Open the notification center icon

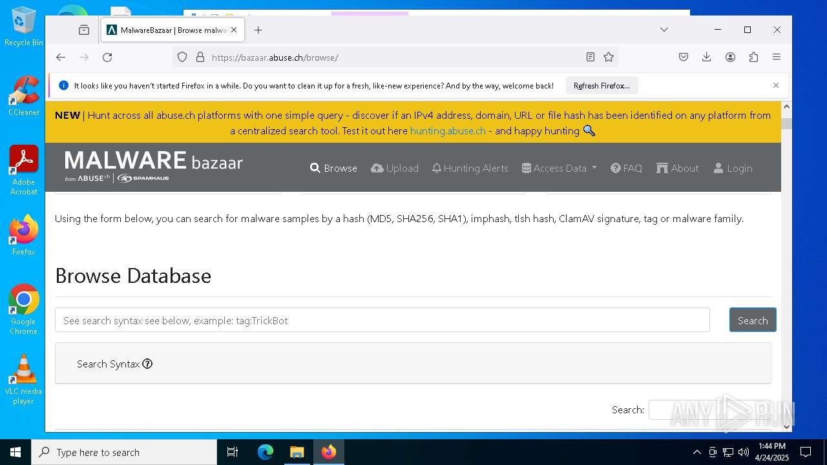[x=806, y=452]
